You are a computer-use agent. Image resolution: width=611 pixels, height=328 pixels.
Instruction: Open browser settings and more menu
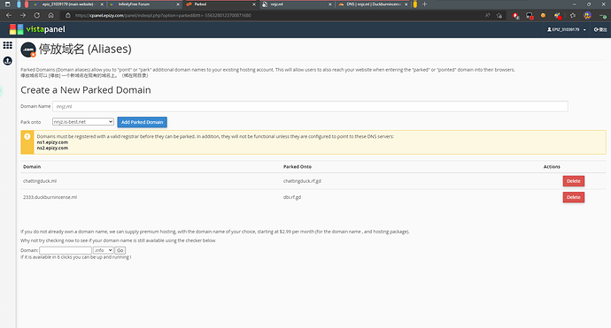pos(603,16)
